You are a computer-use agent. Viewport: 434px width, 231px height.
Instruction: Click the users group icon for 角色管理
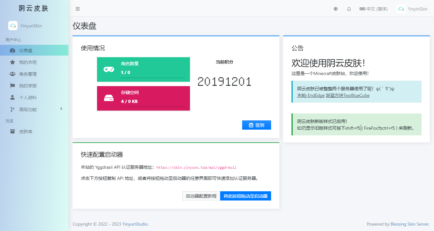point(12,74)
